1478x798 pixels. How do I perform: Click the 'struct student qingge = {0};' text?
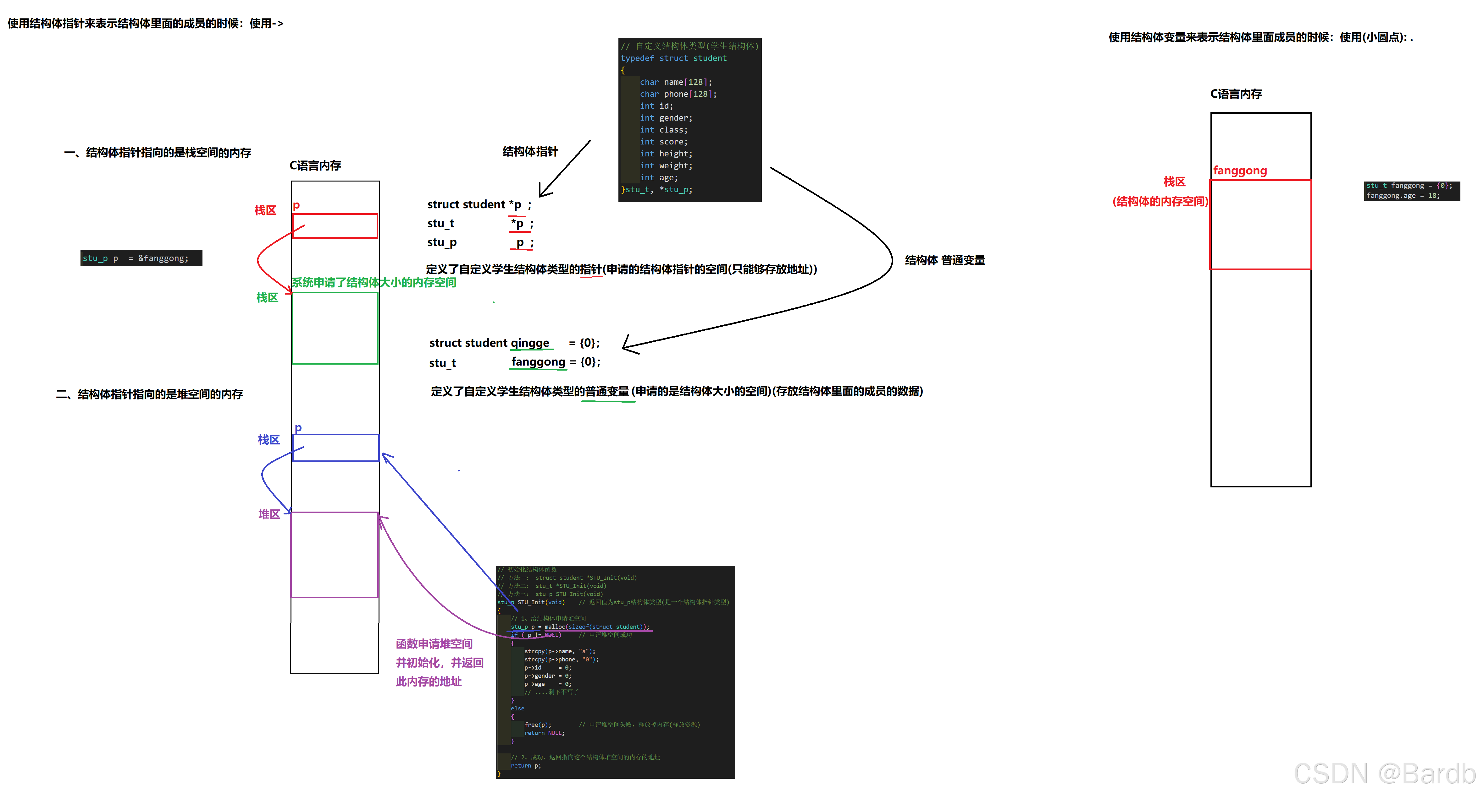pos(514,343)
